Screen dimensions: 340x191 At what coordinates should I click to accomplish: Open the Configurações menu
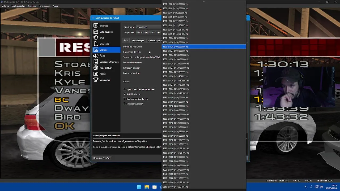[x=18, y=6]
